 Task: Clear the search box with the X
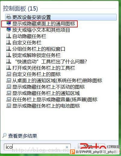(67, 147)
